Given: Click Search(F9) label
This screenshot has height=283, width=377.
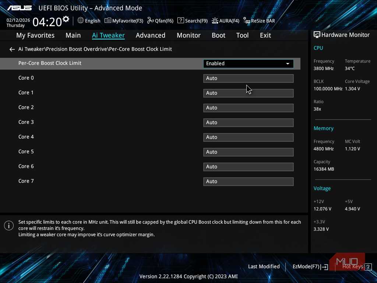Looking at the screenshot, I should coord(196,21).
